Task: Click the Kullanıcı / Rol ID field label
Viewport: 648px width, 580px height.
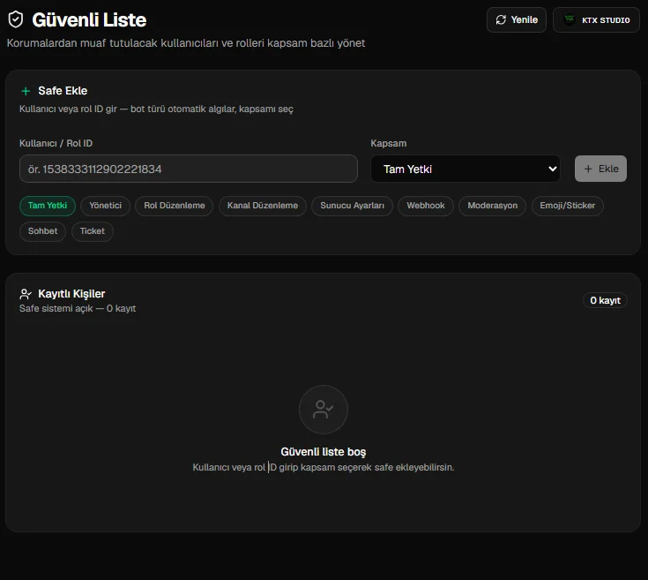Action: (56, 143)
